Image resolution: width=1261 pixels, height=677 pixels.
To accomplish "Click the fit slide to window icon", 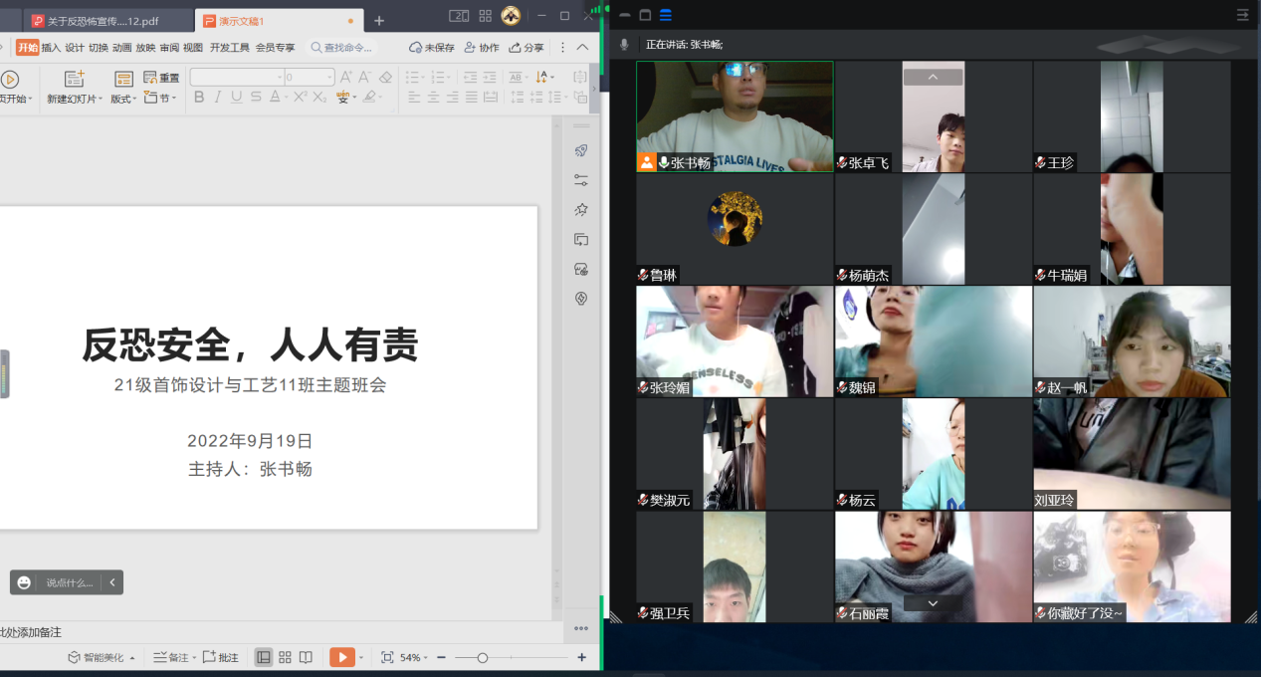I will tap(387, 657).
